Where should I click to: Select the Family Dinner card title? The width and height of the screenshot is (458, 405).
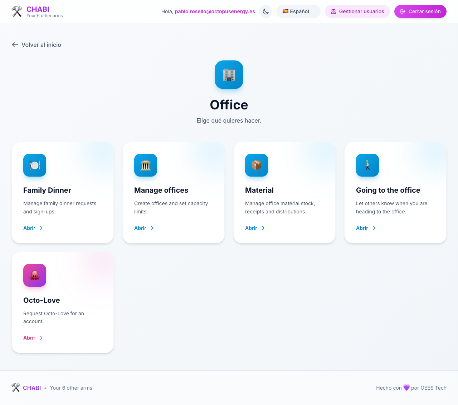pyautogui.click(x=47, y=190)
